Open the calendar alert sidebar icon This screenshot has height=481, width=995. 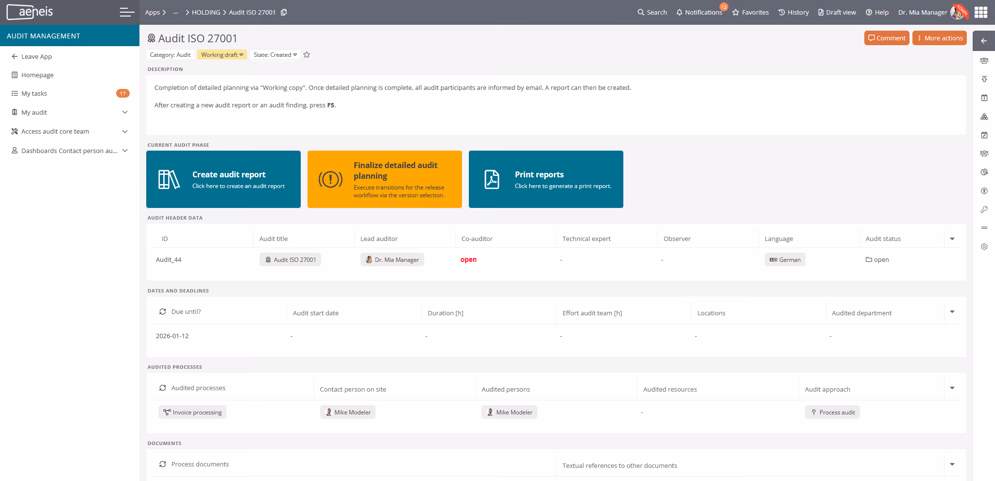[x=984, y=98]
